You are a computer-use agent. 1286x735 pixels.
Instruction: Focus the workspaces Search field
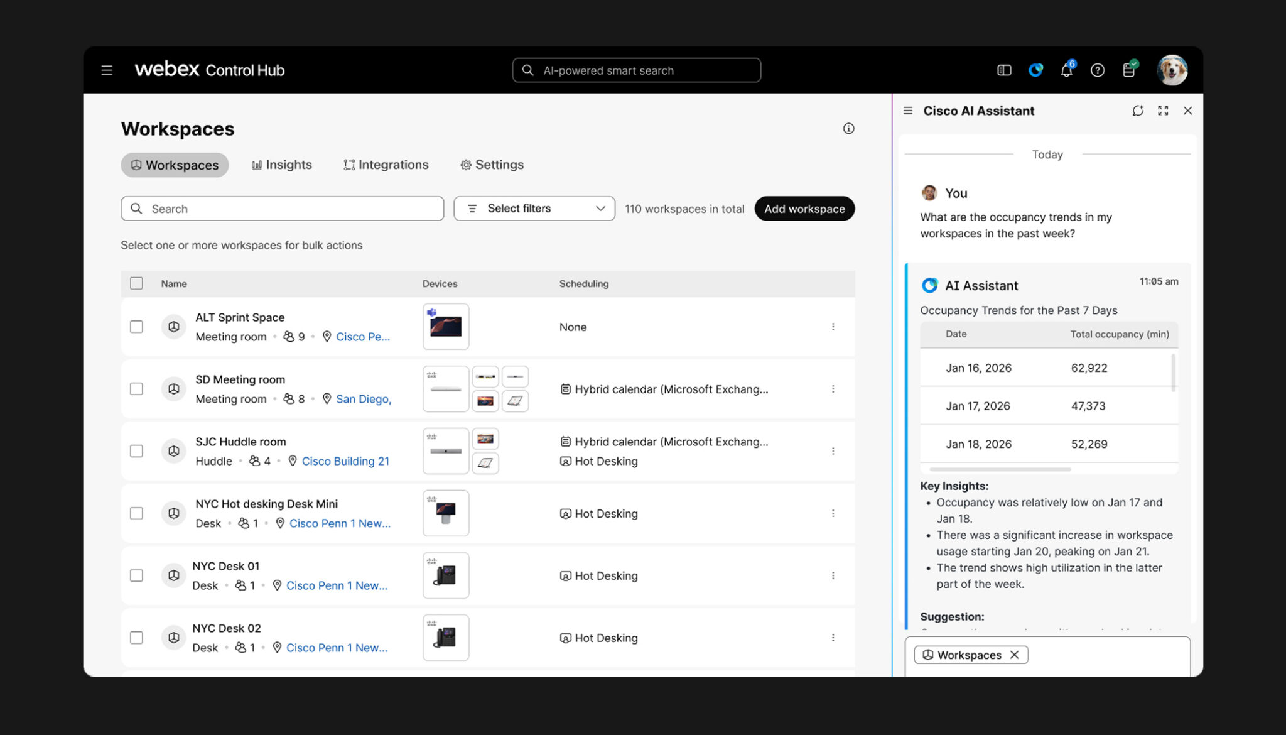(282, 209)
